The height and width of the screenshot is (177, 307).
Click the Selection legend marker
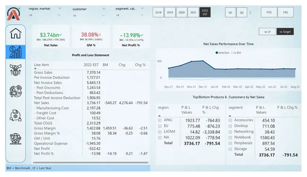click(216, 53)
